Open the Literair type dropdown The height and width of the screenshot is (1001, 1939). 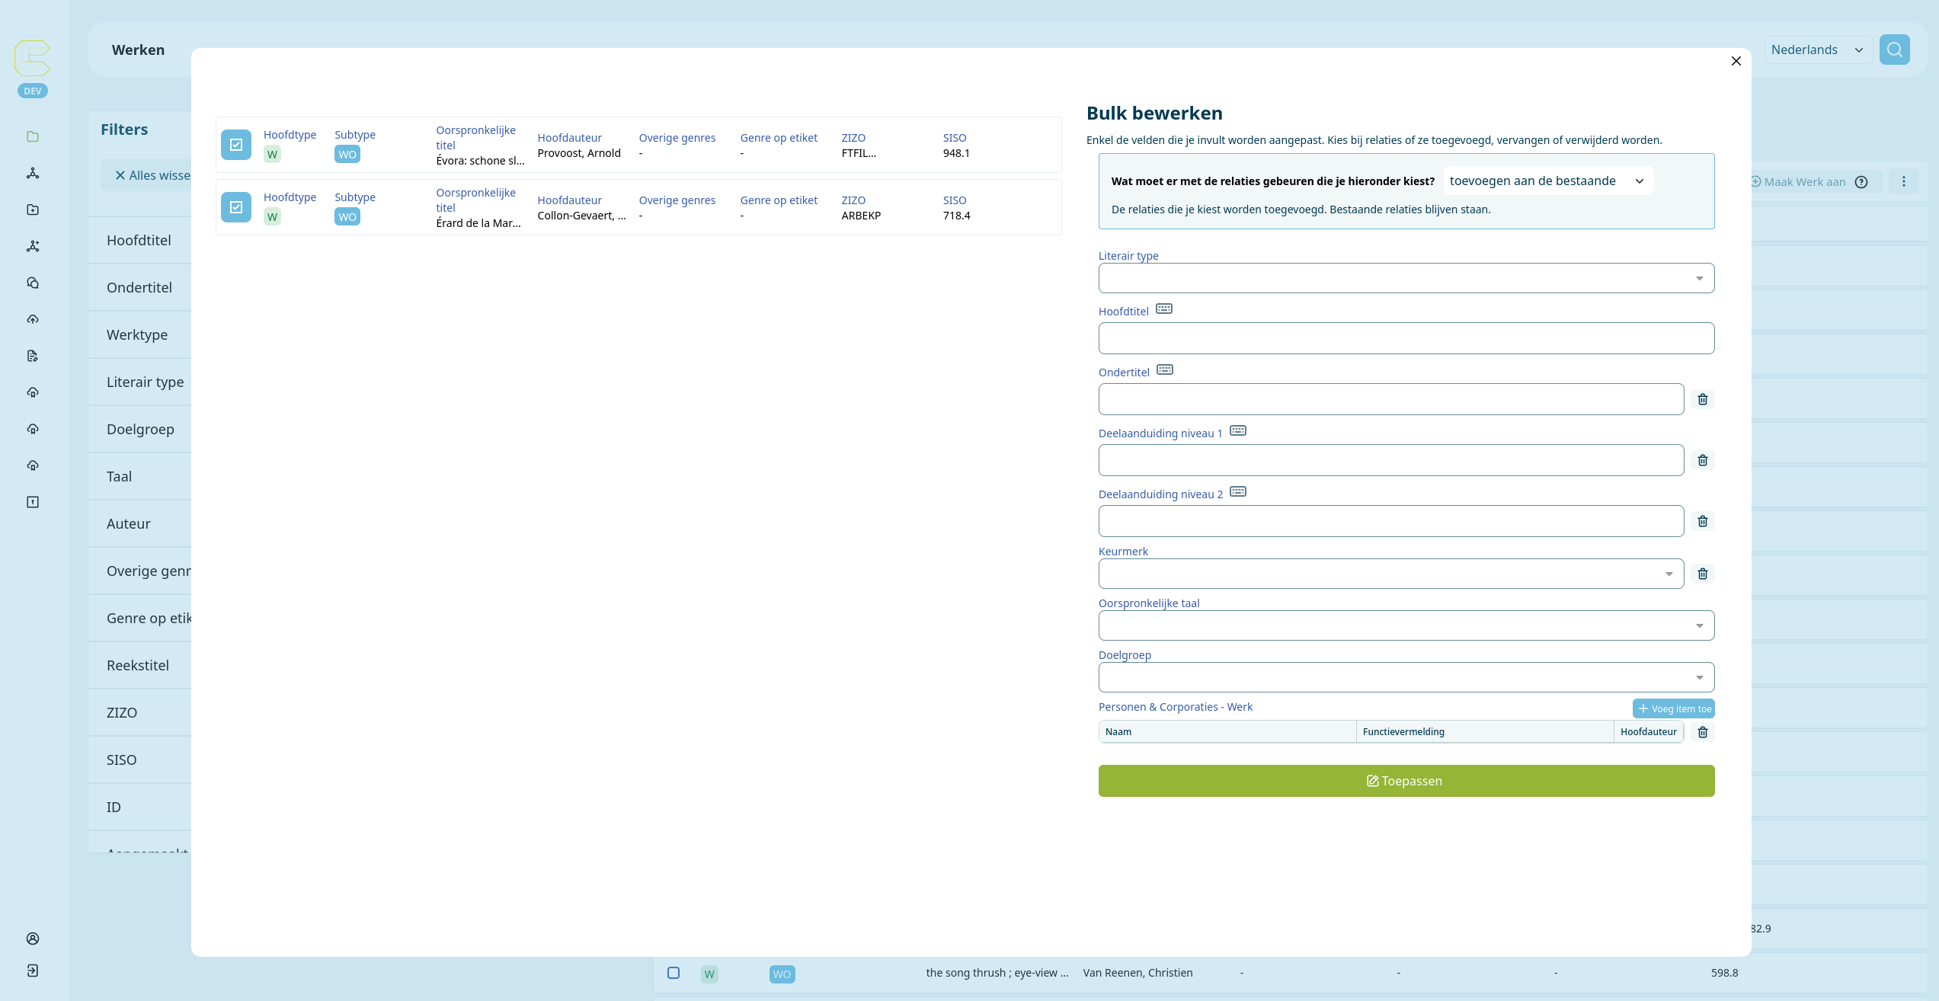[1406, 278]
